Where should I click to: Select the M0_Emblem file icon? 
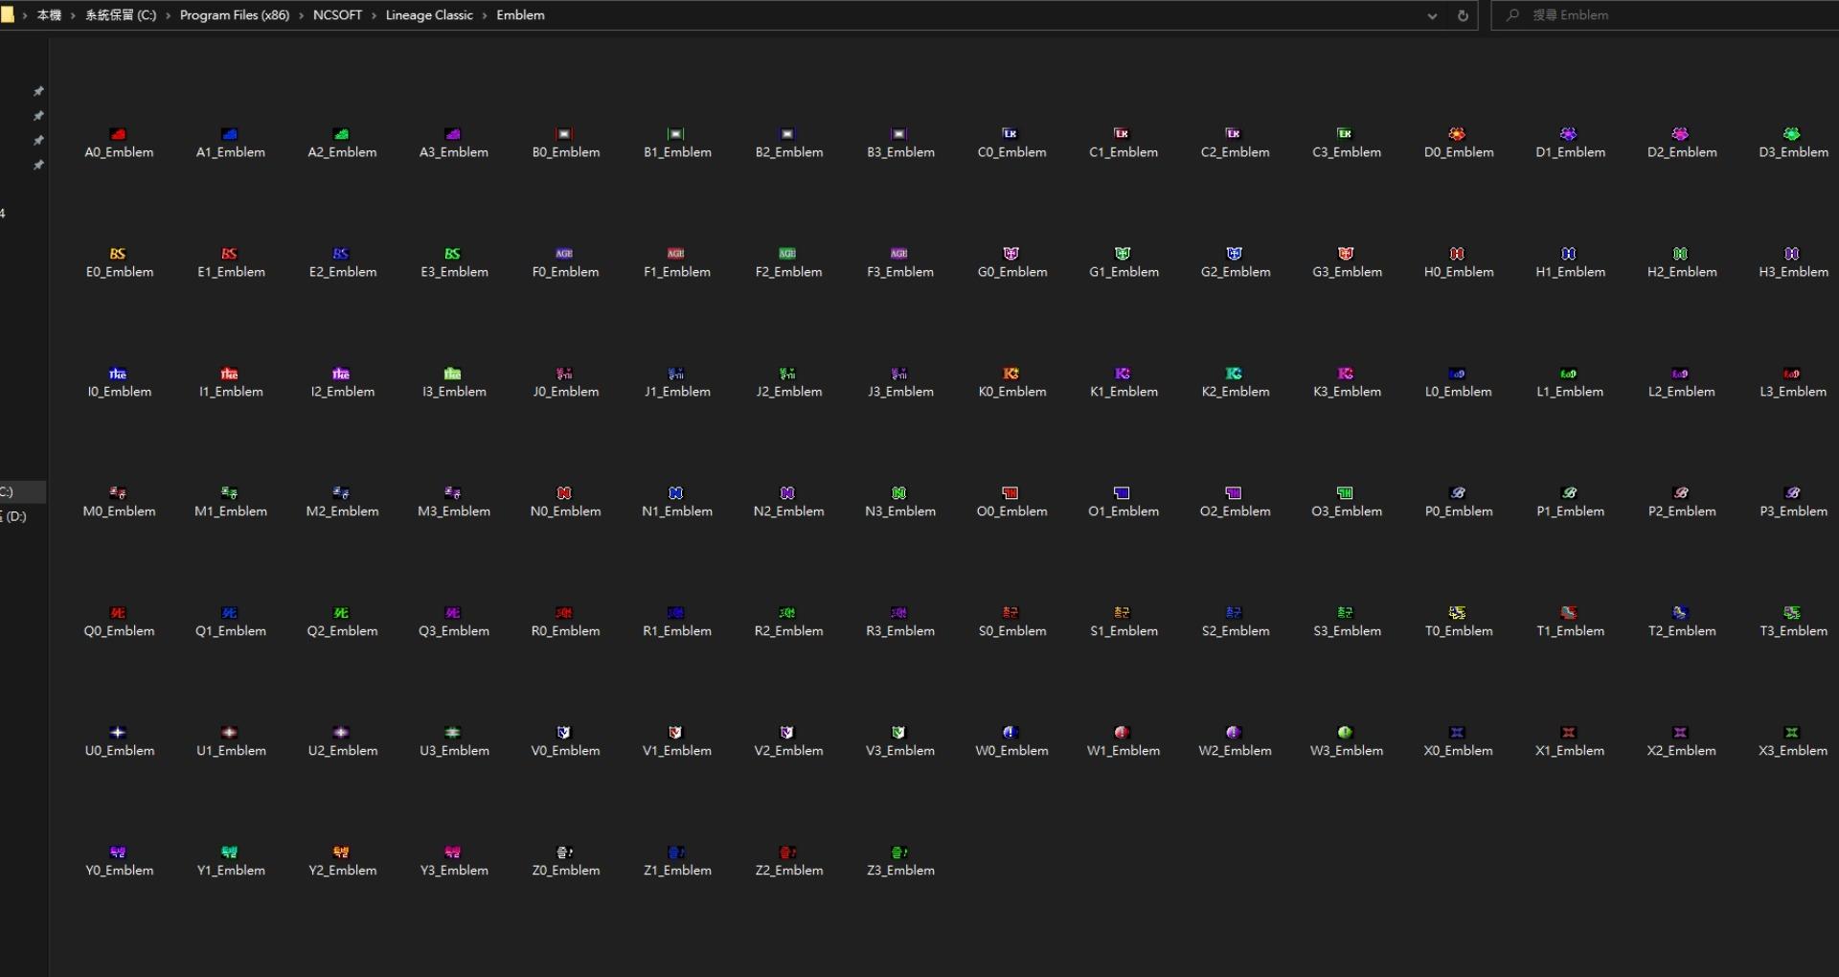click(118, 493)
